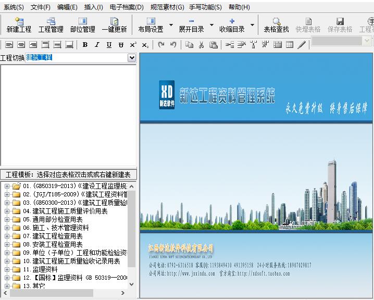Click 表格查找 (Find Table) tool
The image size is (374, 300).
click(276, 24)
